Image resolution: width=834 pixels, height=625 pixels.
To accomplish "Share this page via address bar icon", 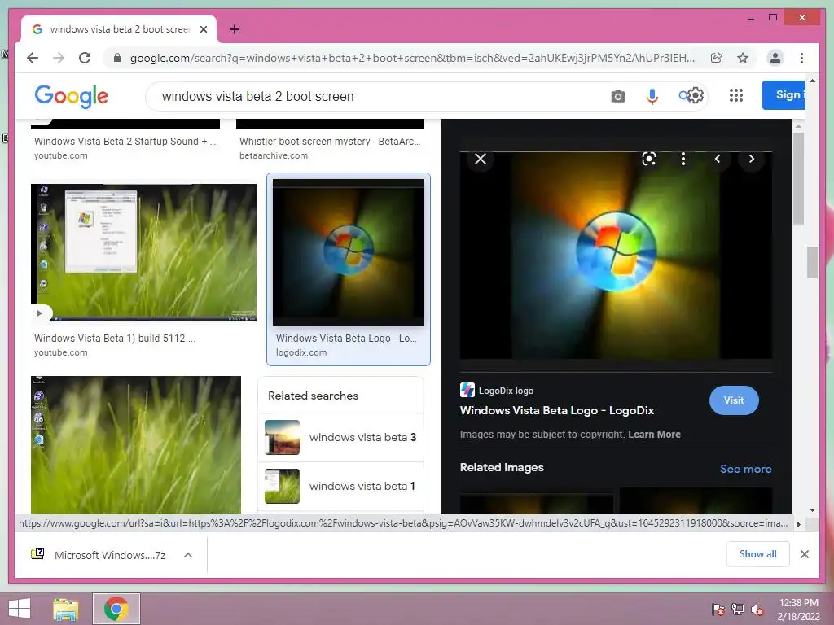I will [x=717, y=58].
